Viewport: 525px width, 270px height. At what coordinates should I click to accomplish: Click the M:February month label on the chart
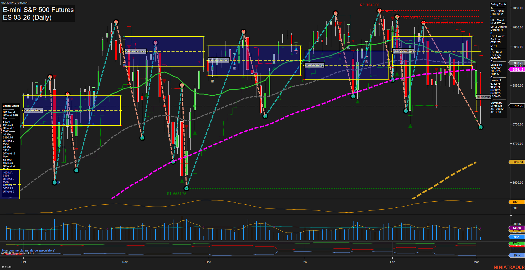404,51
